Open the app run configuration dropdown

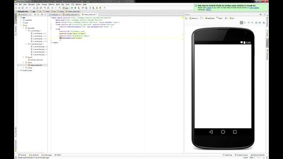click(x=66, y=8)
